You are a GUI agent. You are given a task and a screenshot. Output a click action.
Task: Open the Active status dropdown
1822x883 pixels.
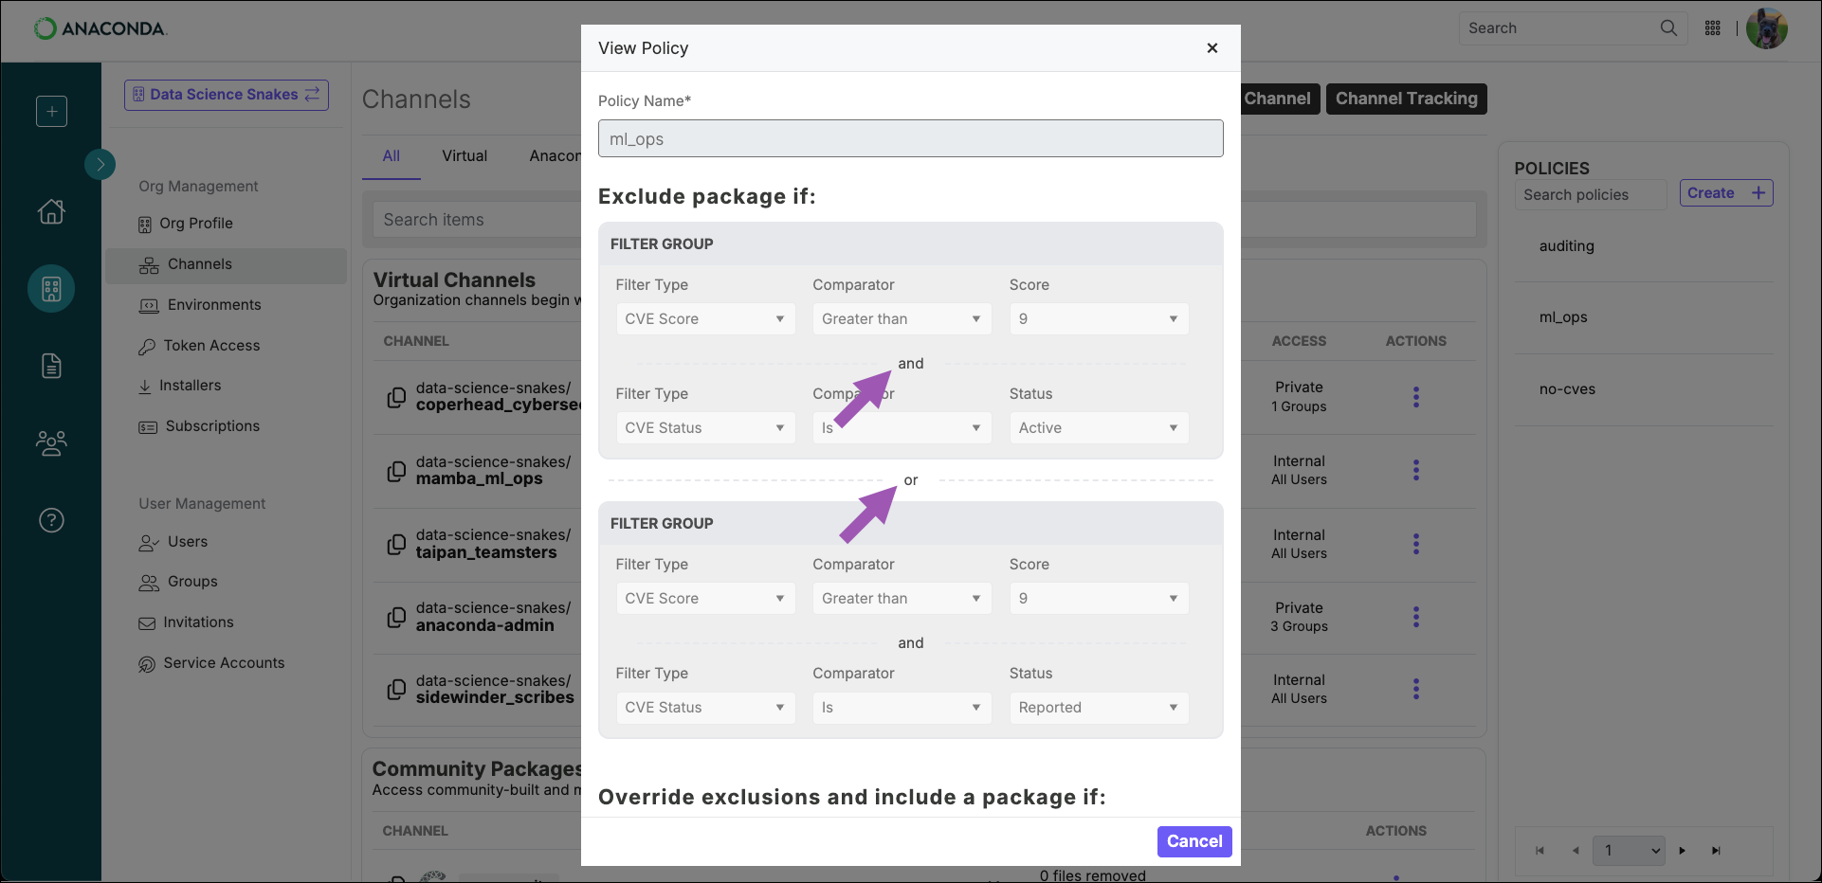(x=1099, y=428)
